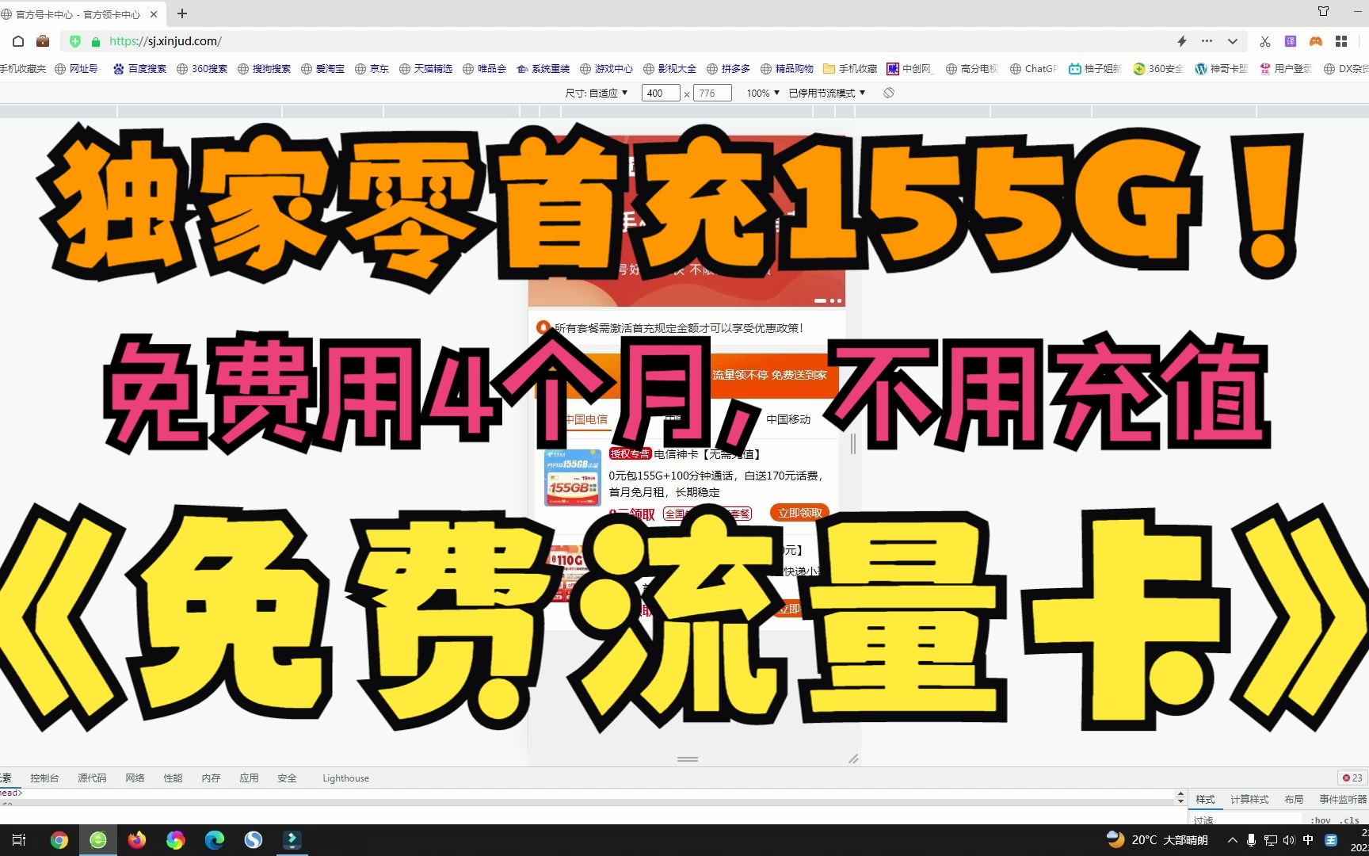The height and width of the screenshot is (856, 1369).
Task: Open 柚子姐新 bookmark
Action: [1095, 69]
